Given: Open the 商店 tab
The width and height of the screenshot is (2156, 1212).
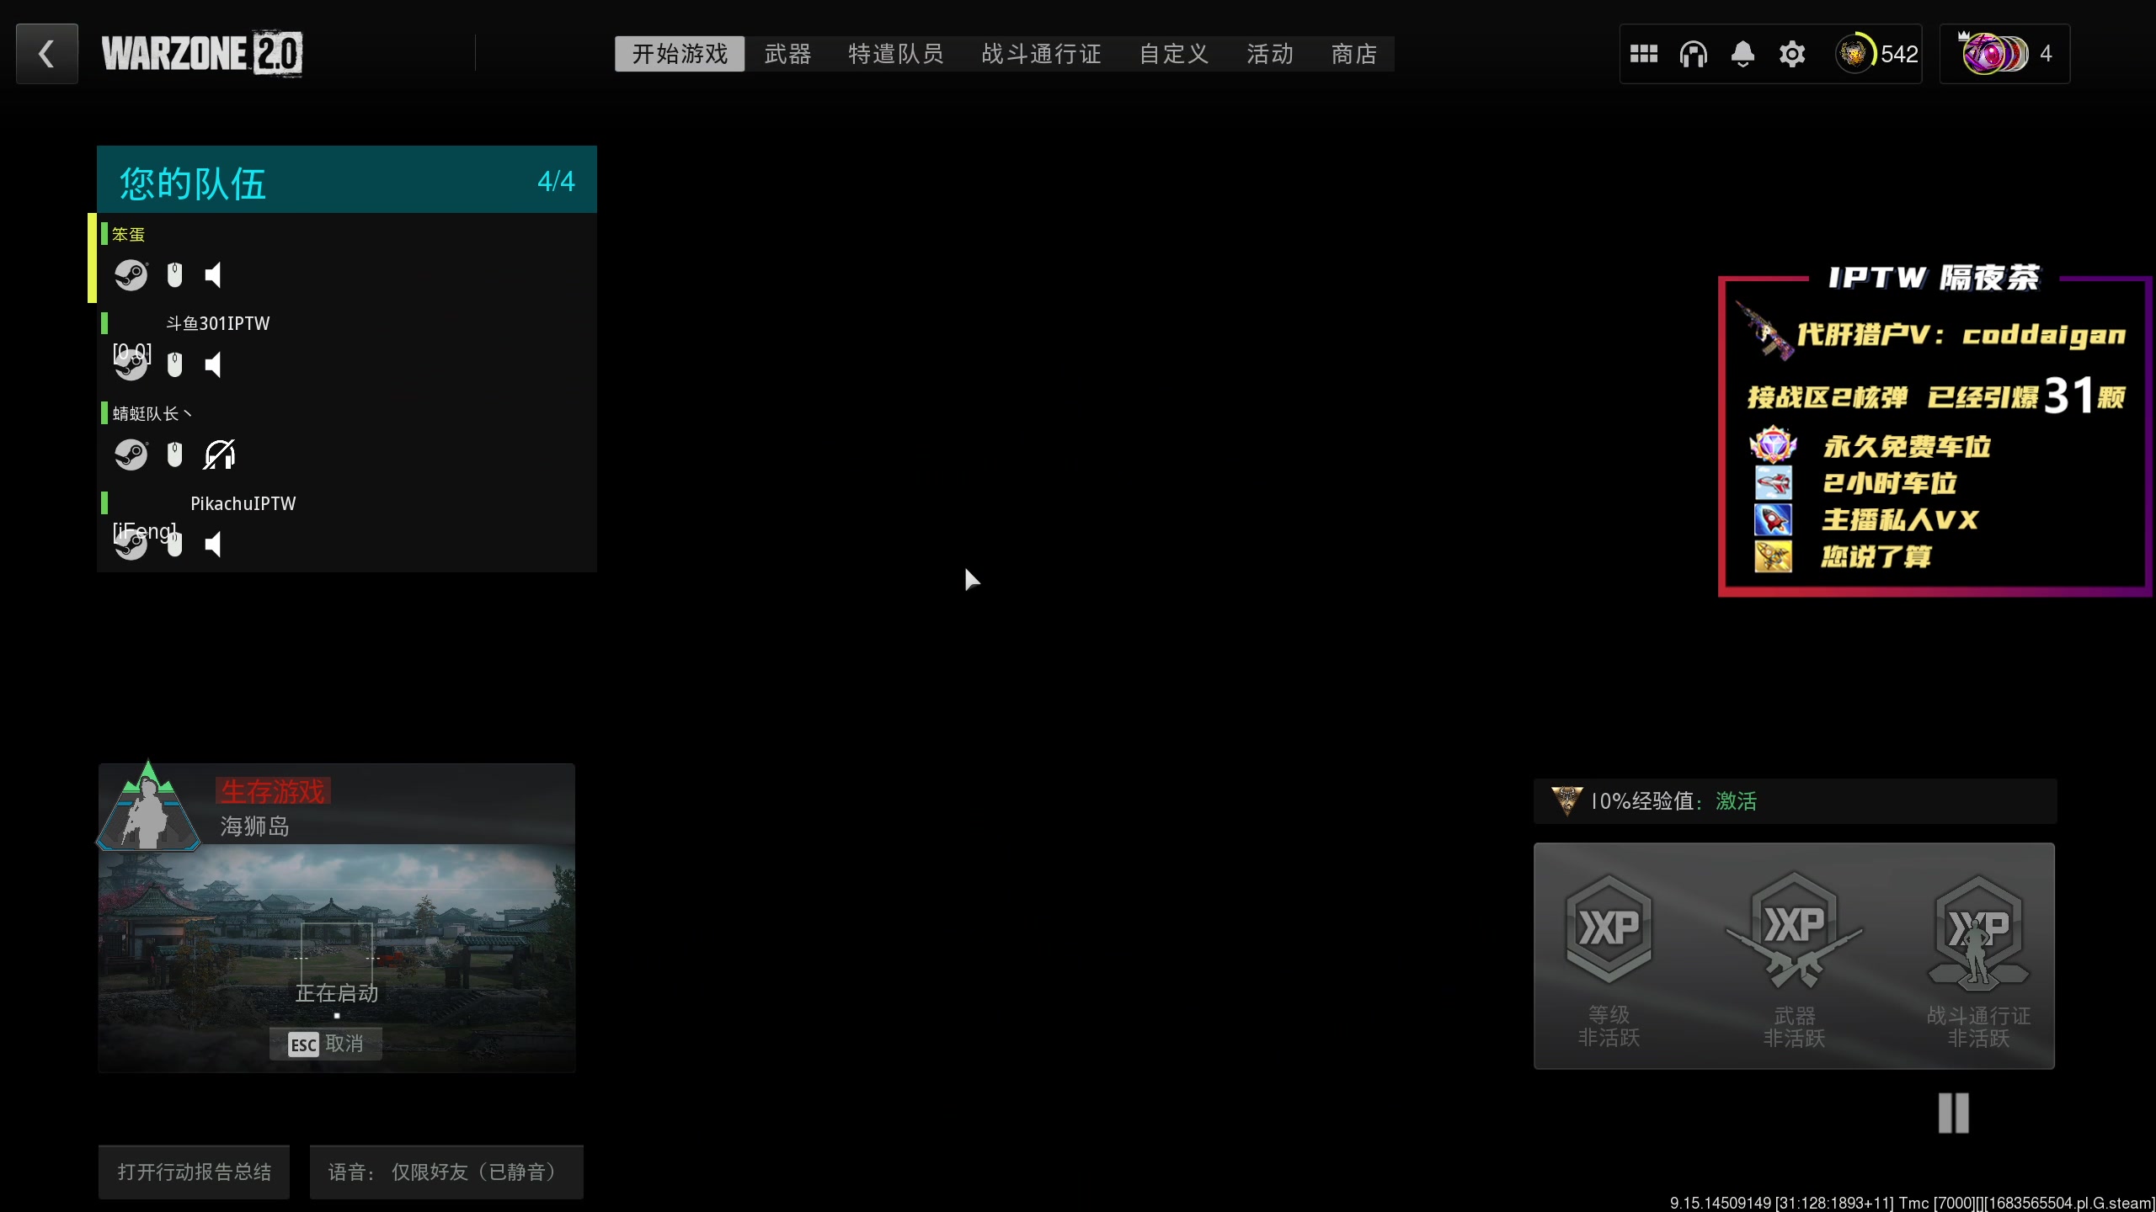Looking at the screenshot, I should 1354,54.
